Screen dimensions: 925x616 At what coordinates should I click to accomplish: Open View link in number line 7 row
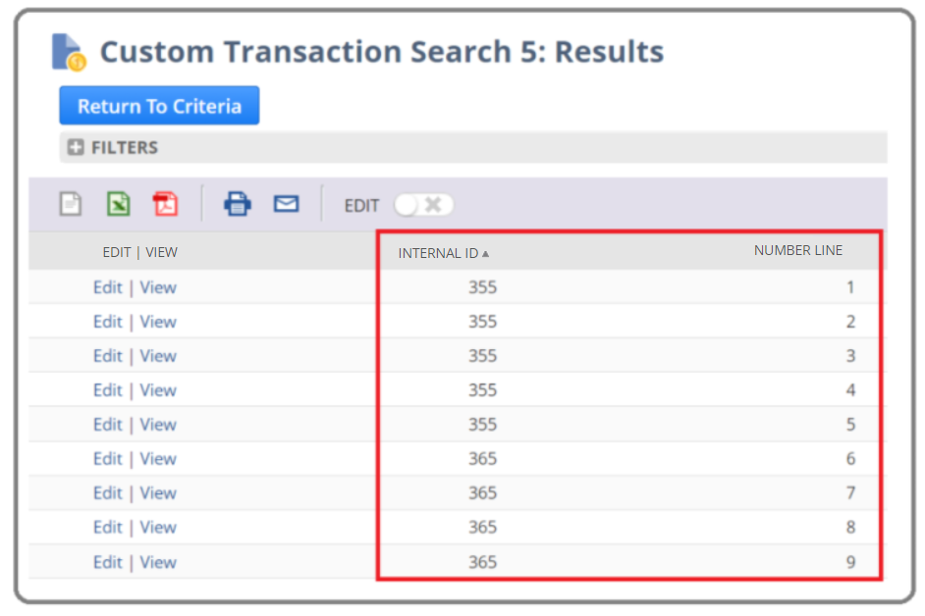(x=158, y=492)
